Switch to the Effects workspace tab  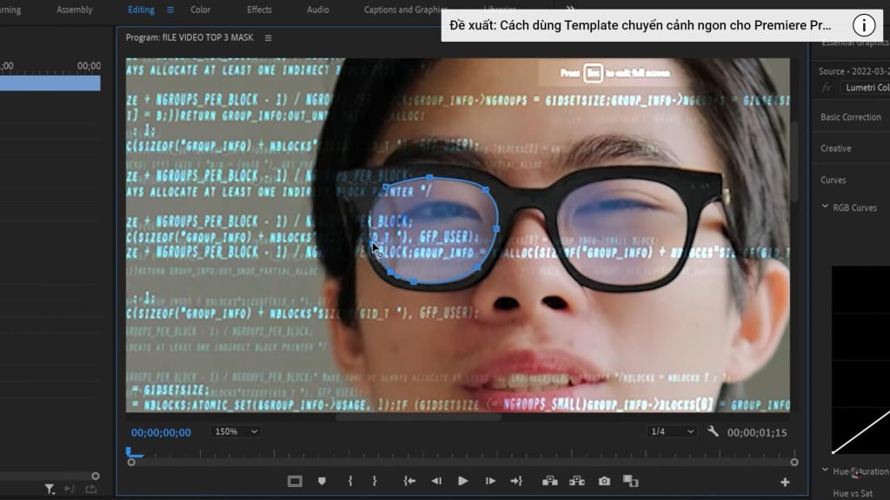tap(258, 10)
